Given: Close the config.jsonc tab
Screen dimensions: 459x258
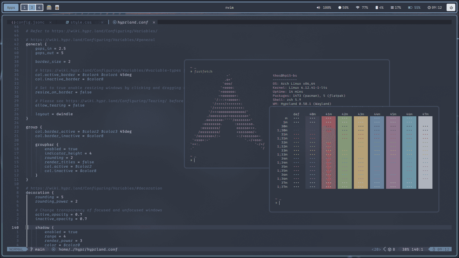Looking at the screenshot, I should [50, 22].
